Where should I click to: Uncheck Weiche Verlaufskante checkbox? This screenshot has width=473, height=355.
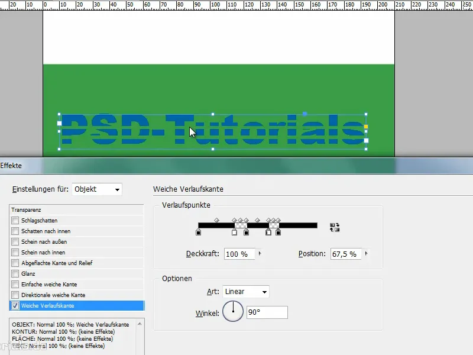pyautogui.click(x=15, y=305)
